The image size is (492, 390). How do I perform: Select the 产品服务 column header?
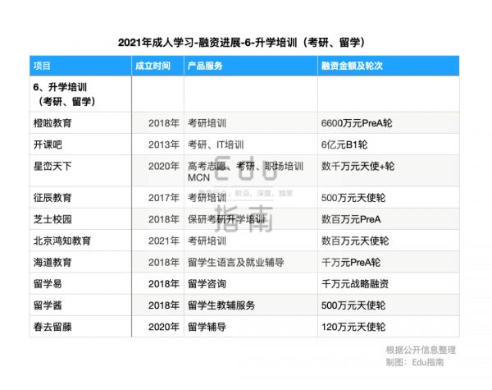[206, 66]
